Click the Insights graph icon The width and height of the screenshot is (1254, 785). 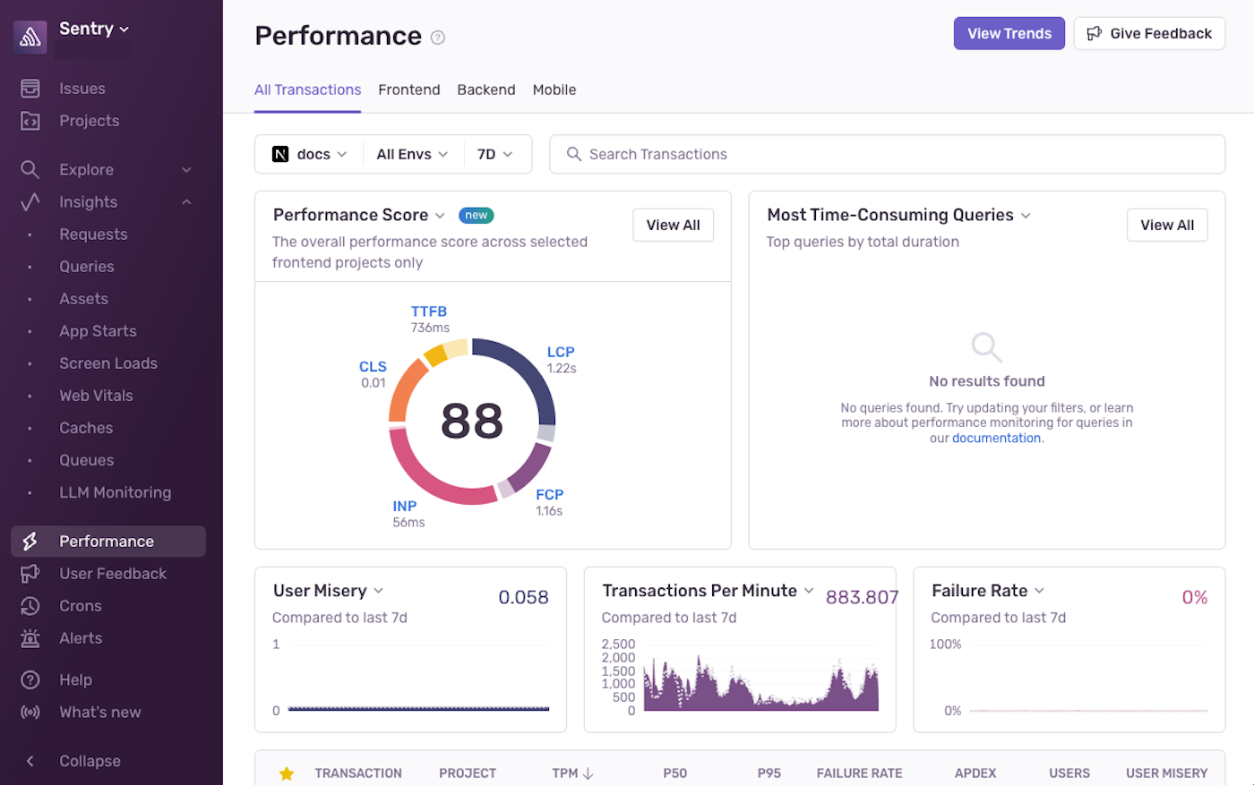pos(31,201)
